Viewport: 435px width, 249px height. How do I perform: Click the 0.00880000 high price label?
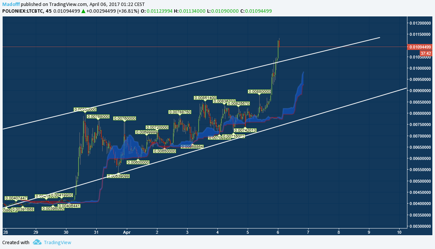[x=259, y=91]
